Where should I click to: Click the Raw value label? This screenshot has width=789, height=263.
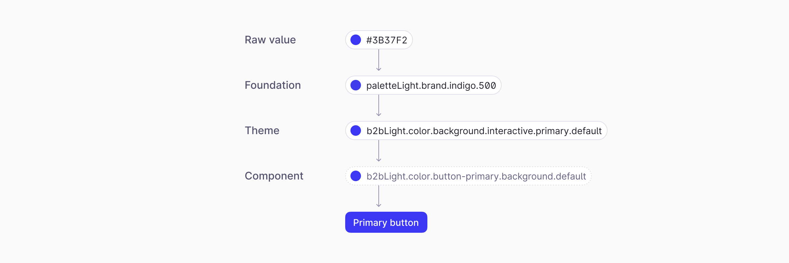tap(270, 40)
